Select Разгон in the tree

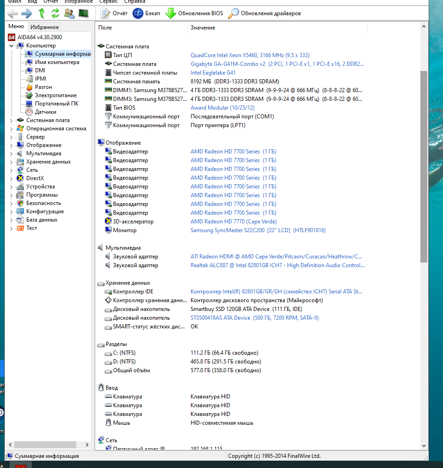(43, 87)
